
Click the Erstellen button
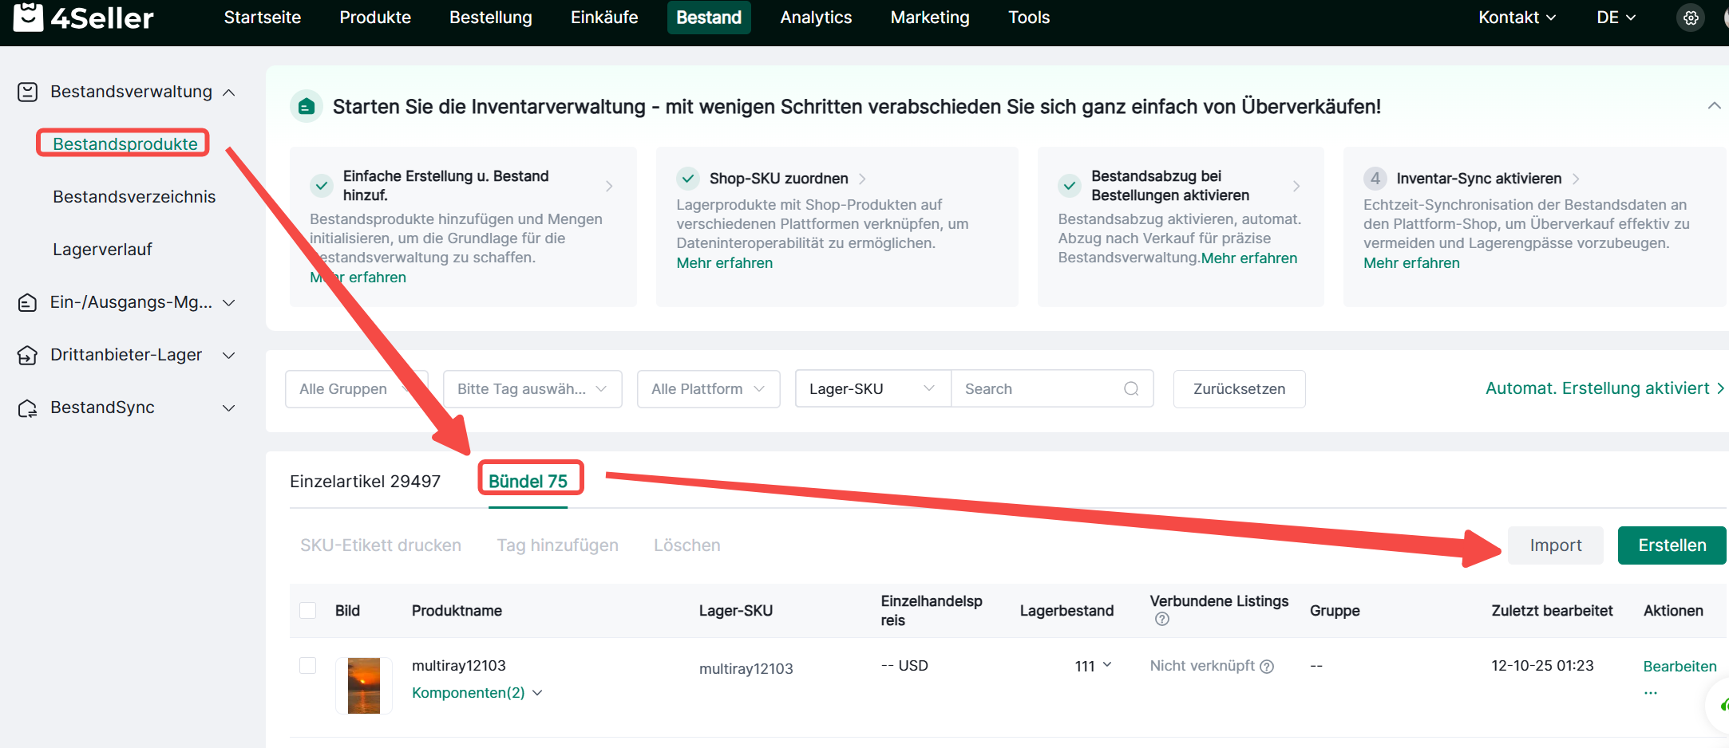point(1672,545)
